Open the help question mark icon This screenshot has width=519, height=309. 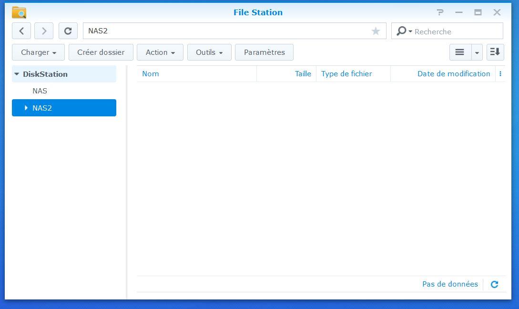(x=439, y=12)
